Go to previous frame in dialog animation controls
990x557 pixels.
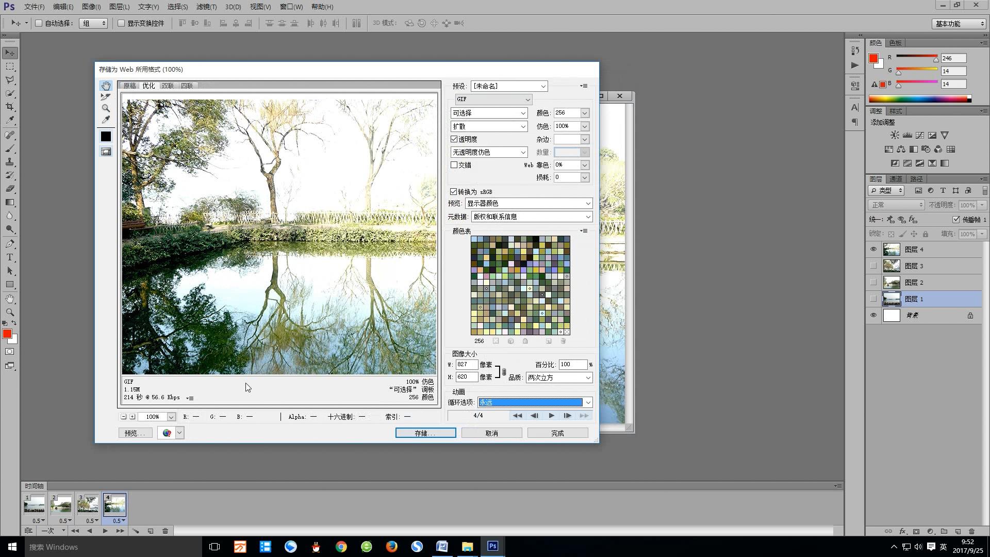(x=534, y=416)
